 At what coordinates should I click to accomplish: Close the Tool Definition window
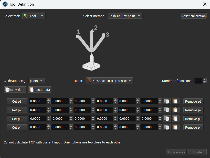coord(205,4)
